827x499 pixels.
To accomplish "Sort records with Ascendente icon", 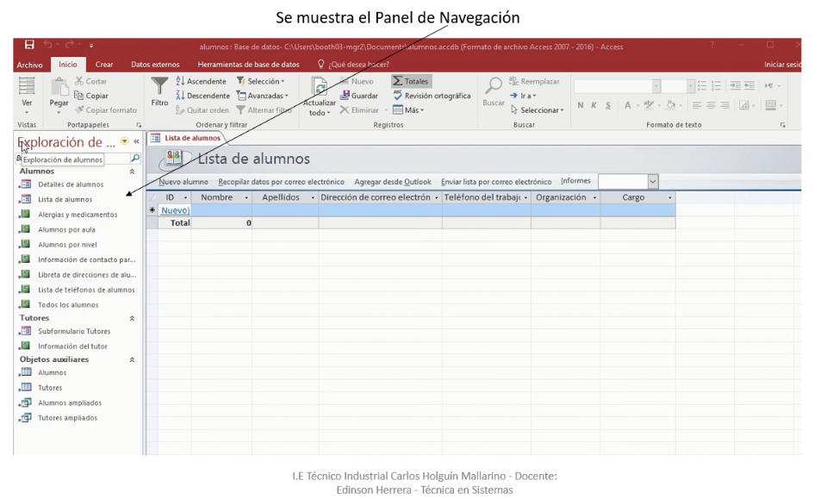I will tap(180, 81).
